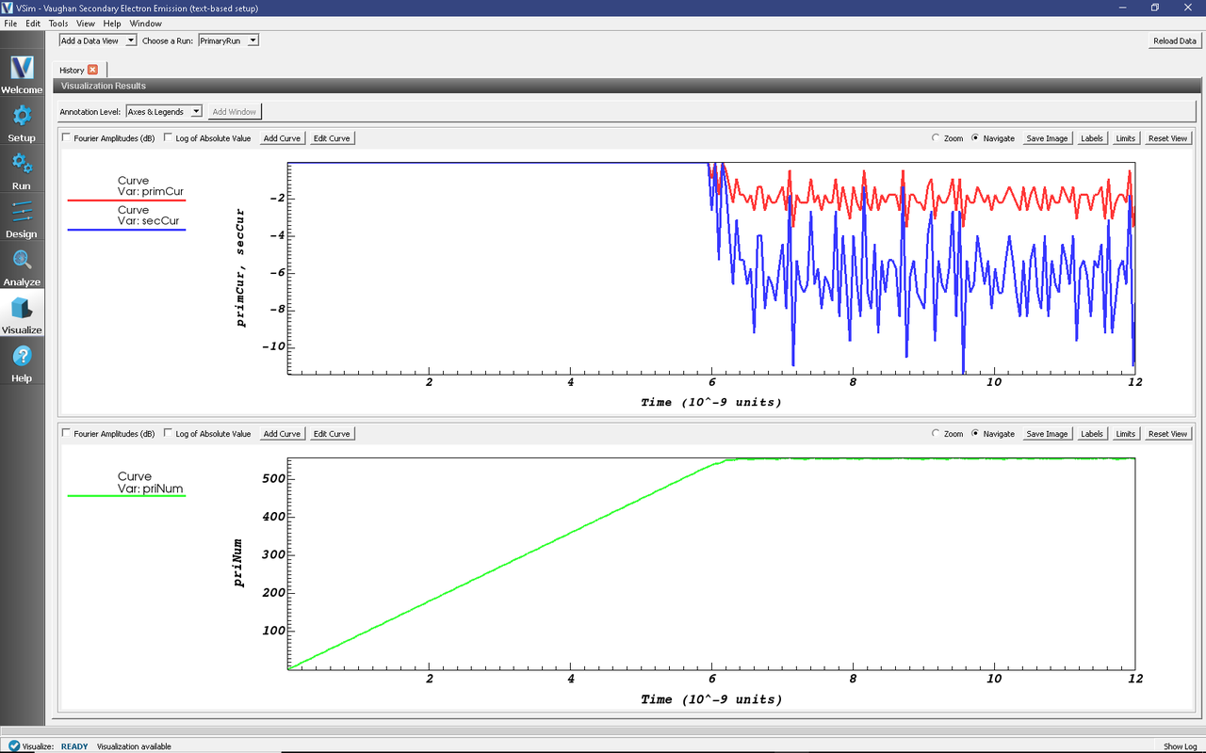Click Edit Curve for bottom plot

(x=332, y=434)
